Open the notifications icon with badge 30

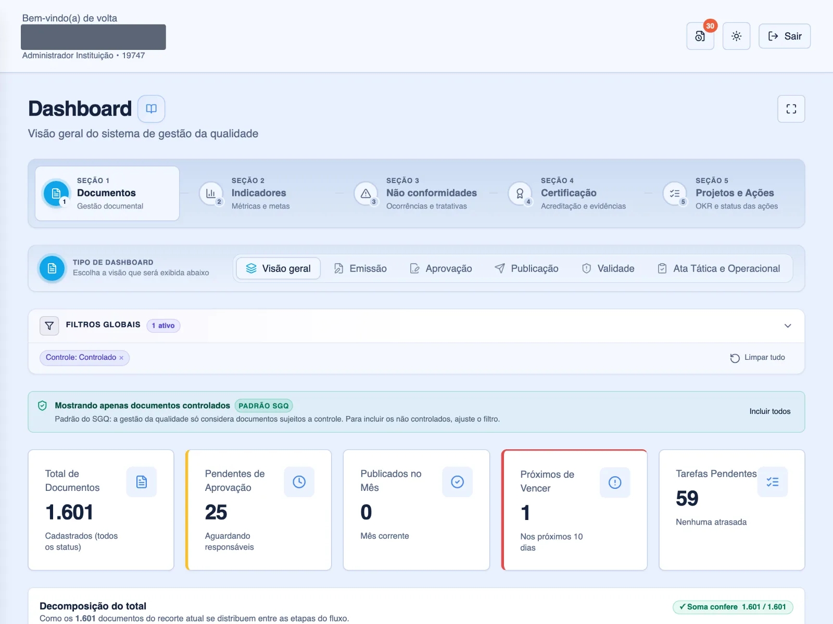tap(700, 36)
